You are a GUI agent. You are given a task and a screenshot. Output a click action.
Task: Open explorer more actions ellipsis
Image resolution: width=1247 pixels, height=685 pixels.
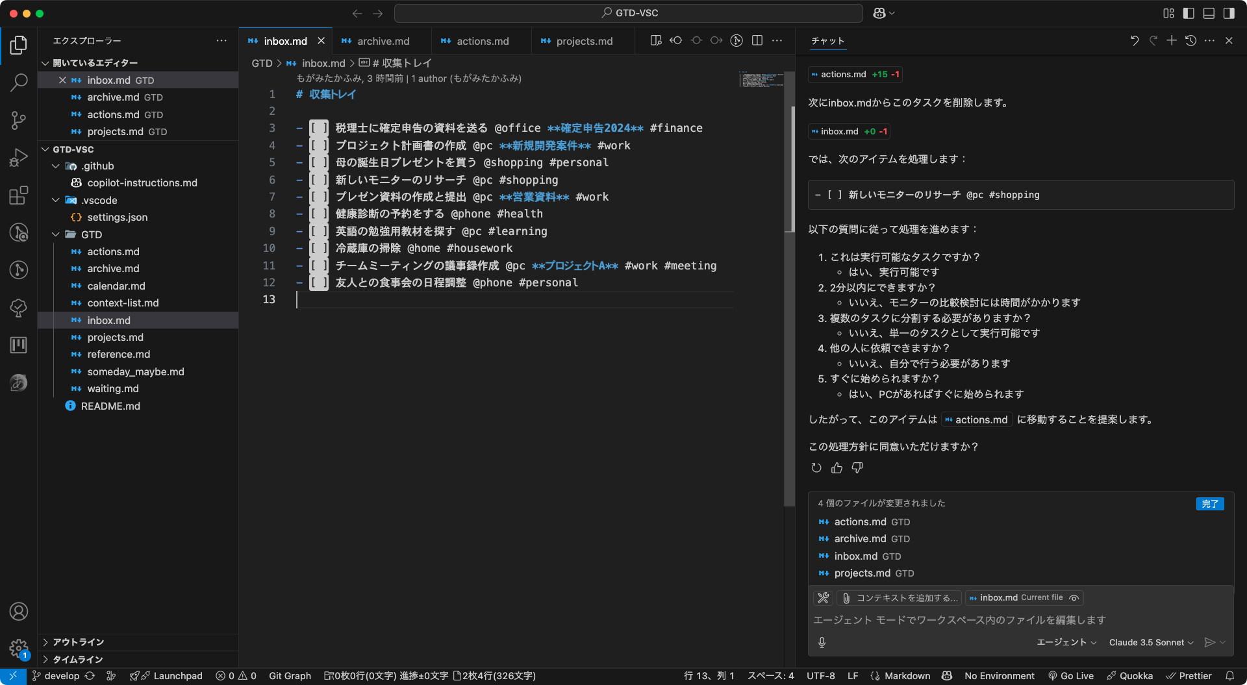[221, 40]
